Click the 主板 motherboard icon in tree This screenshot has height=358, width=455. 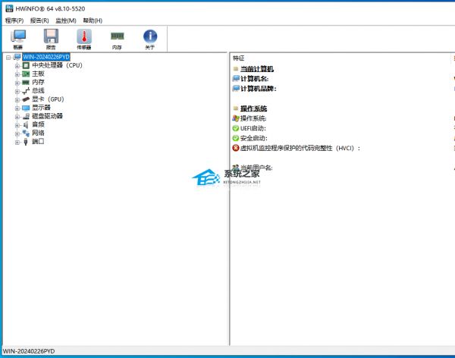tap(26, 74)
